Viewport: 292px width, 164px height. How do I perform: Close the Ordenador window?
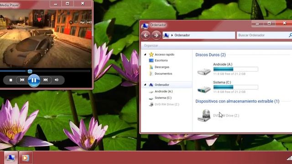click(x=284, y=23)
